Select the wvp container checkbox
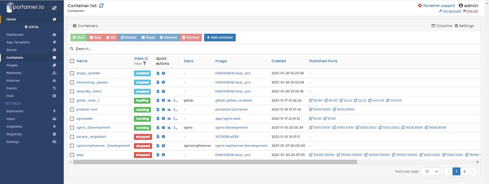The image size is (489, 184). point(72,155)
